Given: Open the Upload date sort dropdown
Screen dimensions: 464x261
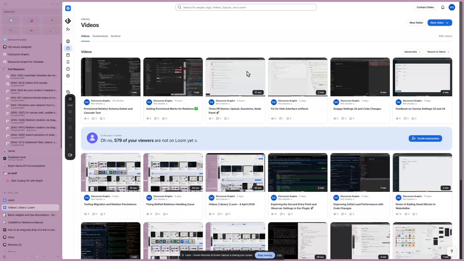Looking at the screenshot, I should coord(412,52).
